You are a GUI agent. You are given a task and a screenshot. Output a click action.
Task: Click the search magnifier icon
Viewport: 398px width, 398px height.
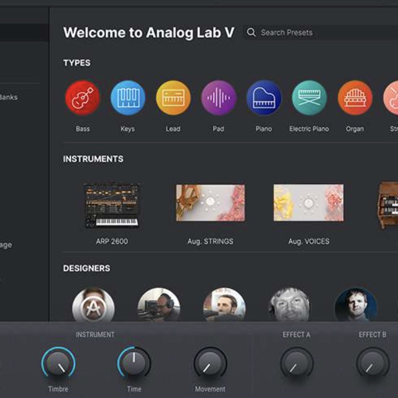[x=251, y=32]
